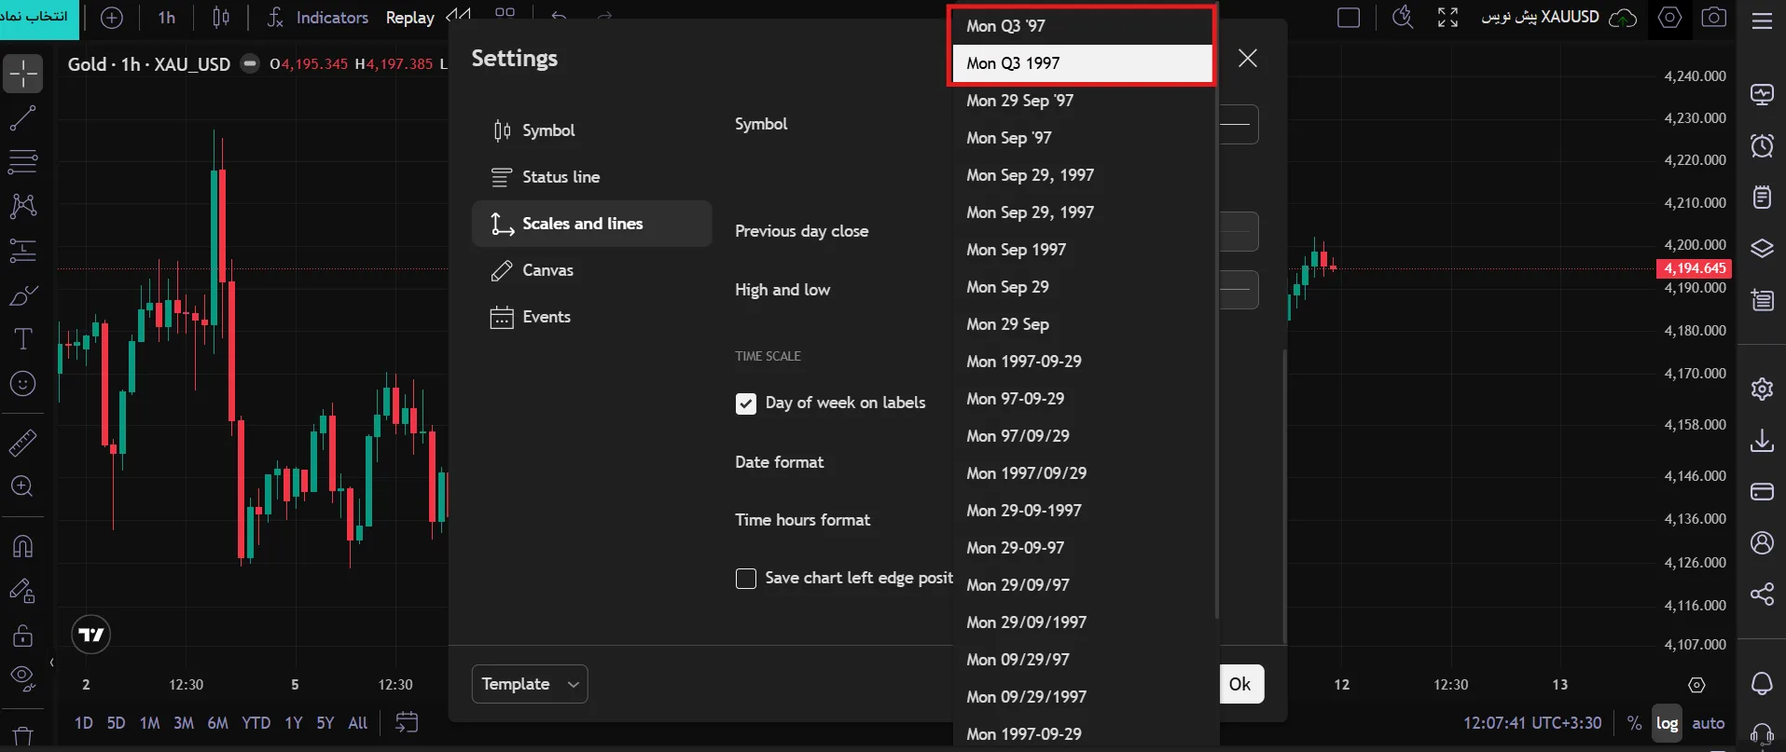Click the camera snapshot icon

[x=1714, y=18]
